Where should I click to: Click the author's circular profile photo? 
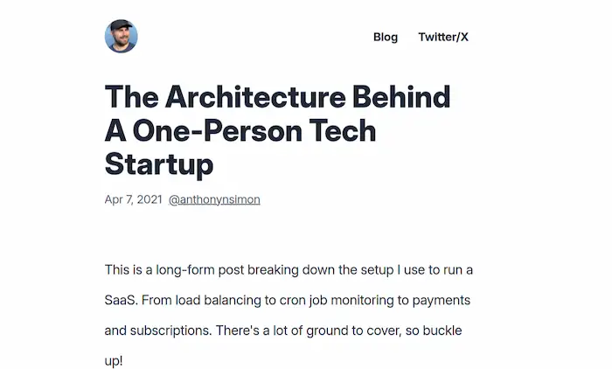coord(121,37)
